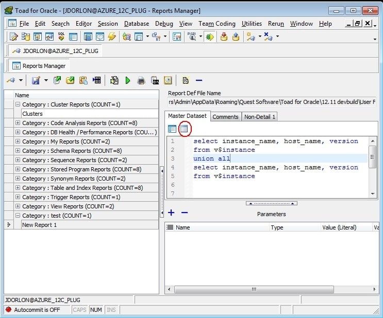Viewport: 383px width, 318px height.
Task: Click the schedule report clock icon
Action: tap(168, 80)
